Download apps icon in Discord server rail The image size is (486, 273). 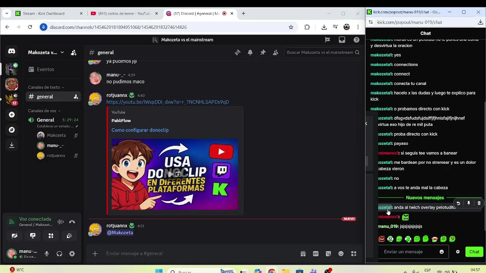pos(12,145)
